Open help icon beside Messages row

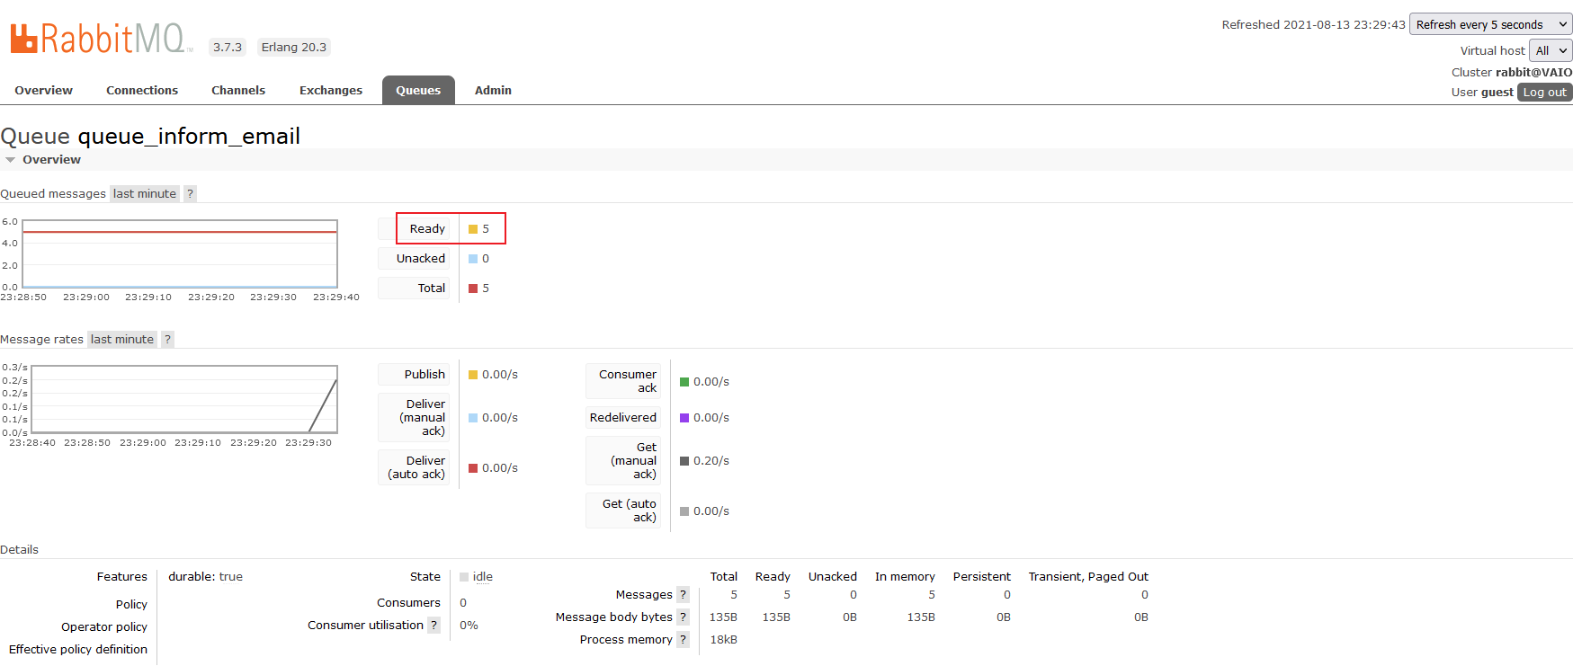click(684, 594)
